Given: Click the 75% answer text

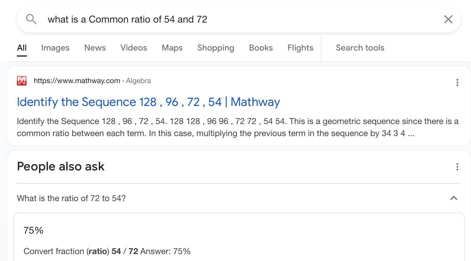Looking at the screenshot, I should click(33, 231).
